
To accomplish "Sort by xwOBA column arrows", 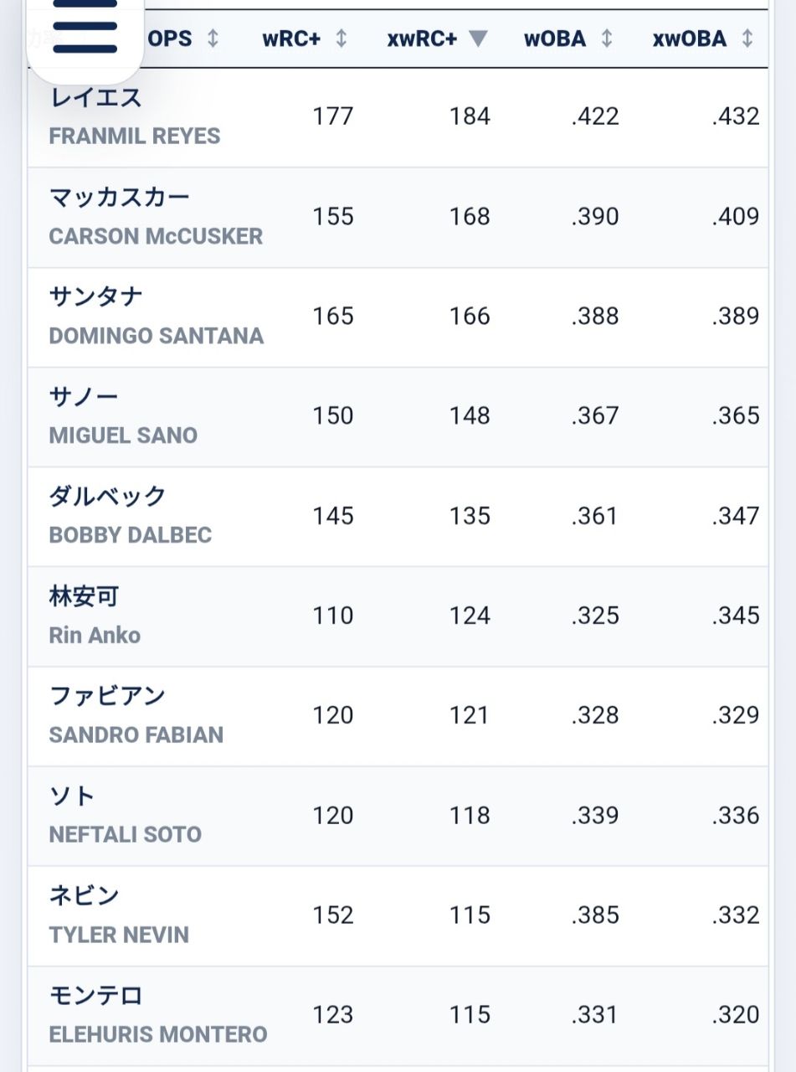I will (x=747, y=39).
